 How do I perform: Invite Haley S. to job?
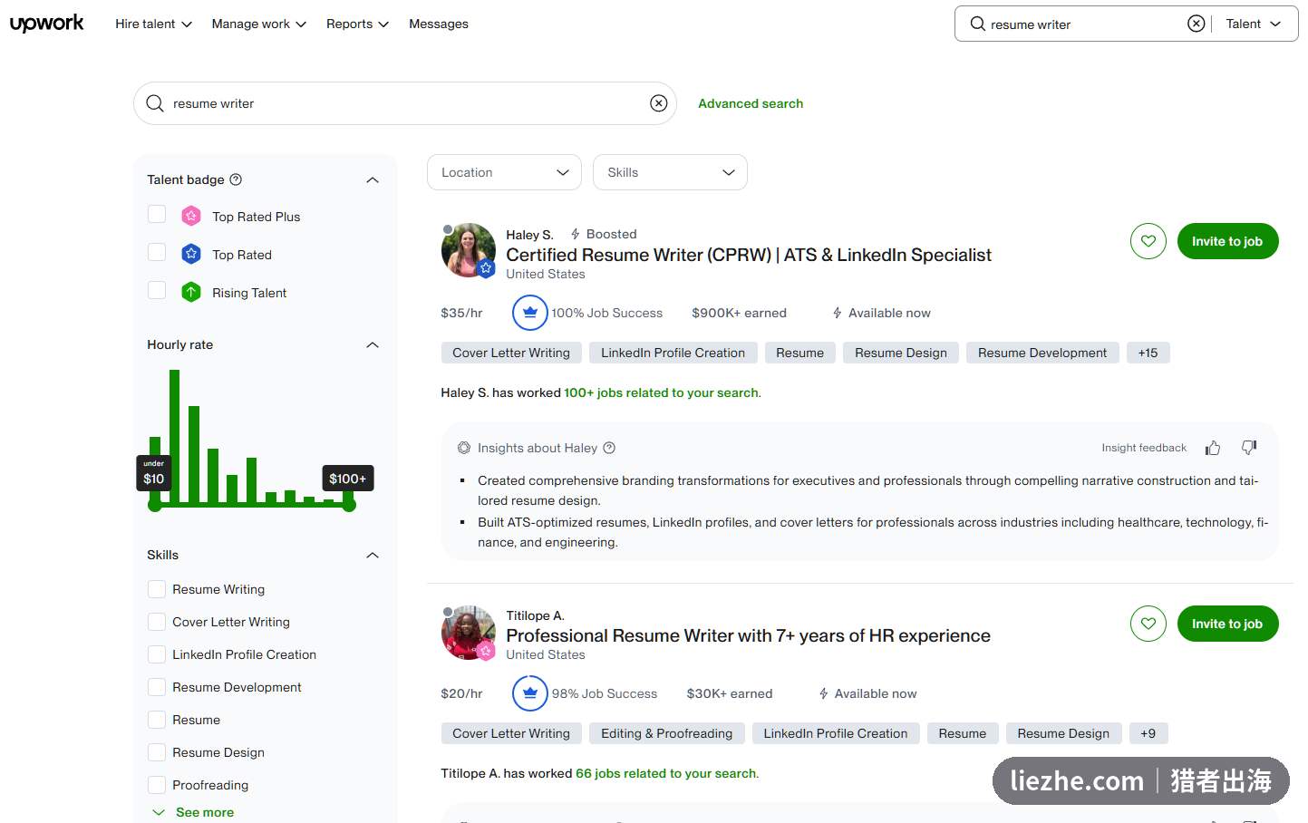point(1227,241)
